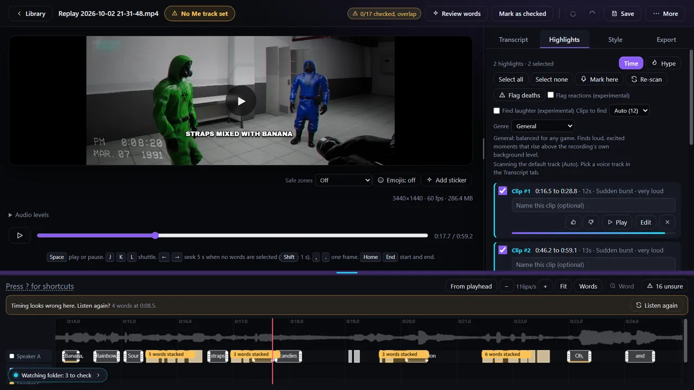Click the Add sticker button

pos(447,180)
